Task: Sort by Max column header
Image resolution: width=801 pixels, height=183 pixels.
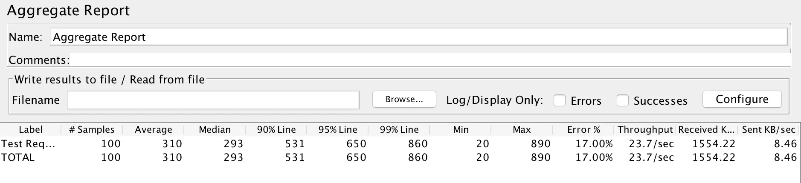Action: click(522, 129)
